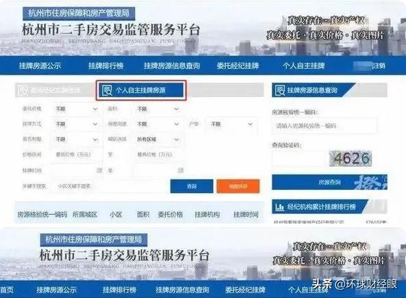Expand the 委托价格 dropdown
The image size is (406, 298).
pyautogui.click(x=76, y=109)
